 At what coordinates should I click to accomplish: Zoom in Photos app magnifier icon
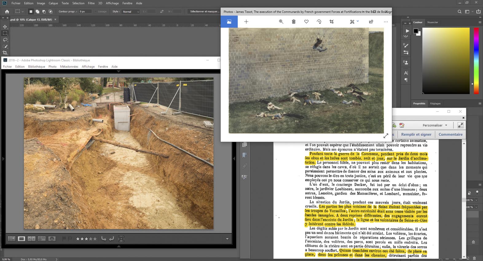coord(281,21)
